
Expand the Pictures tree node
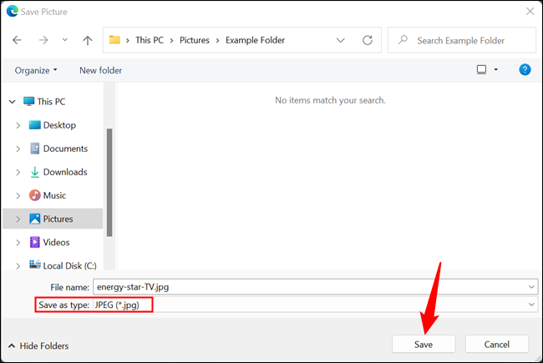coord(18,219)
